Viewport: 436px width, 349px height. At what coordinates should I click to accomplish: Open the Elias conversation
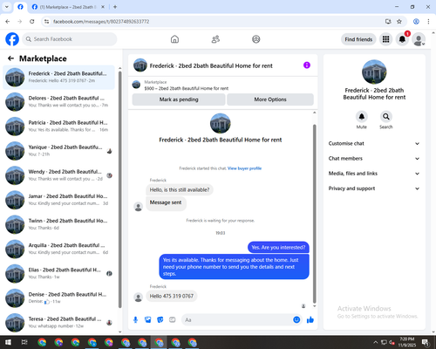[58, 273]
